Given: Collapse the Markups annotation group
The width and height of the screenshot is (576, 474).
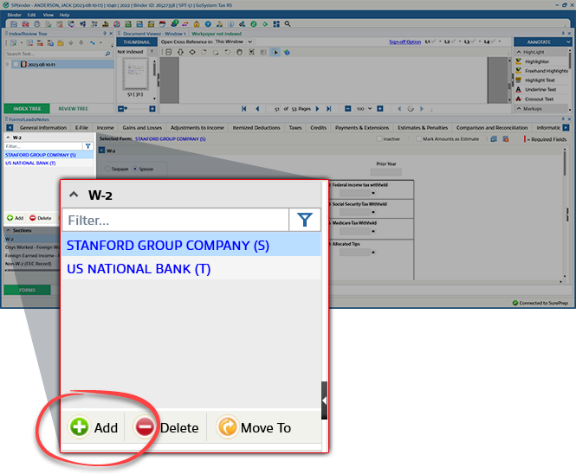Looking at the screenshot, I should [x=519, y=109].
